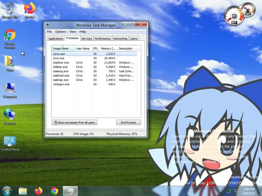
Task: Select the taskhost.exe process row
Action: point(94,76)
